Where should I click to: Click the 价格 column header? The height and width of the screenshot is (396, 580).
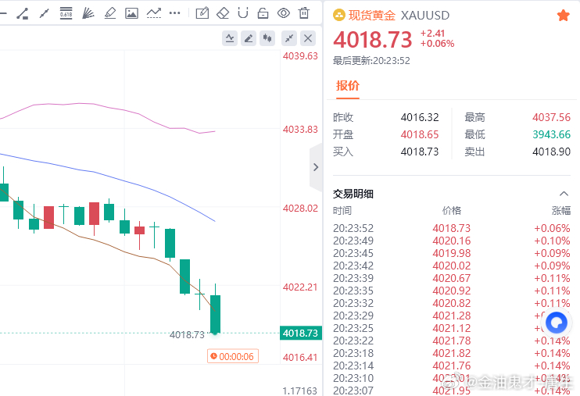[452, 211]
